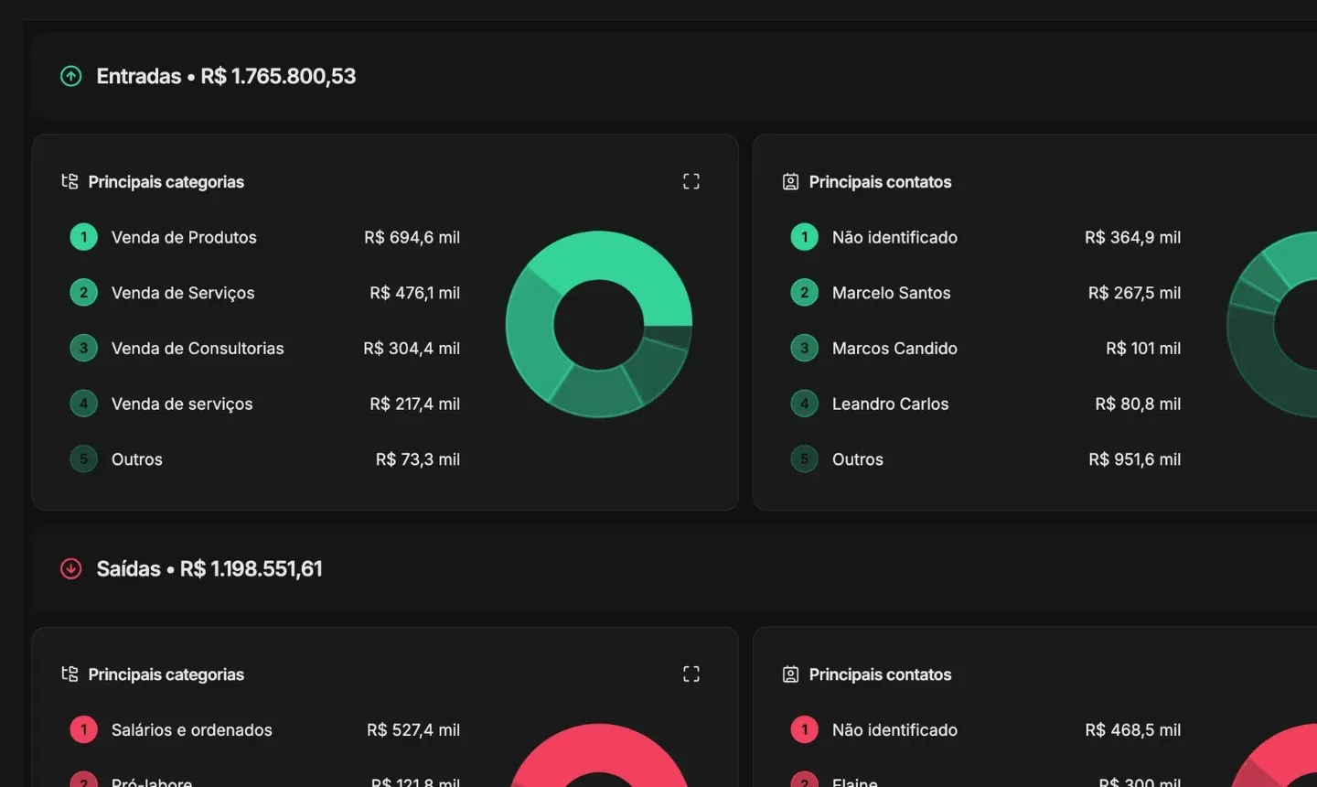Select the fourth-ranked Venda de serviços category name
Image resolution: width=1317 pixels, height=787 pixels.
182,404
